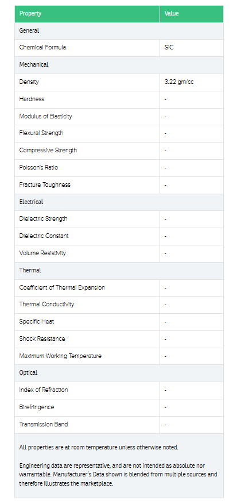237x504 pixels.
Task: Click the Electrical section heading
Action: tap(31, 202)
